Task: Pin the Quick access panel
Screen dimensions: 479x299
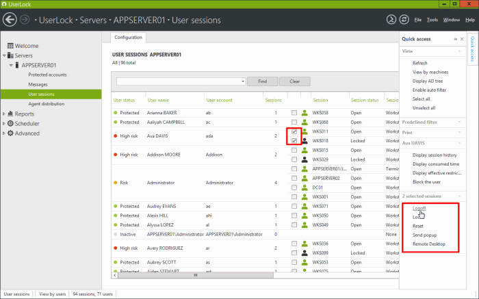Action: pos(456,39)
